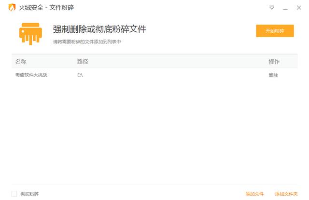Click 删除 link for 毒瘤软件大挑战

(x=273, y=75)
